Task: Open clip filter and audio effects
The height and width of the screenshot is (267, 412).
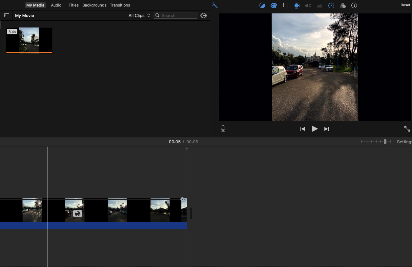Action: 343,6
